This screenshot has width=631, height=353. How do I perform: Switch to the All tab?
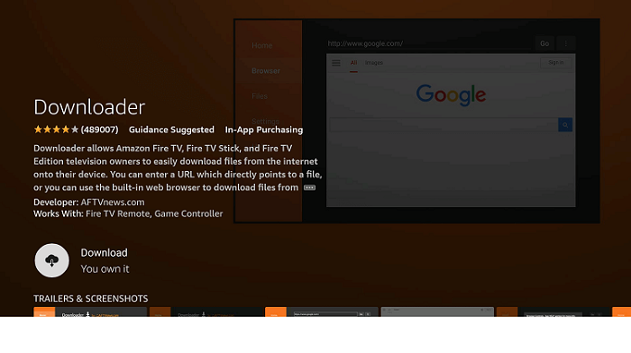353,63
